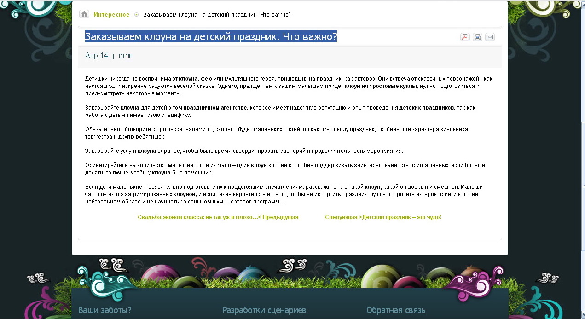Go to home via the house icon
Image resolution: width=585 pixels, height=319 pixels.
pyautogui.click(x=84, y=14)
